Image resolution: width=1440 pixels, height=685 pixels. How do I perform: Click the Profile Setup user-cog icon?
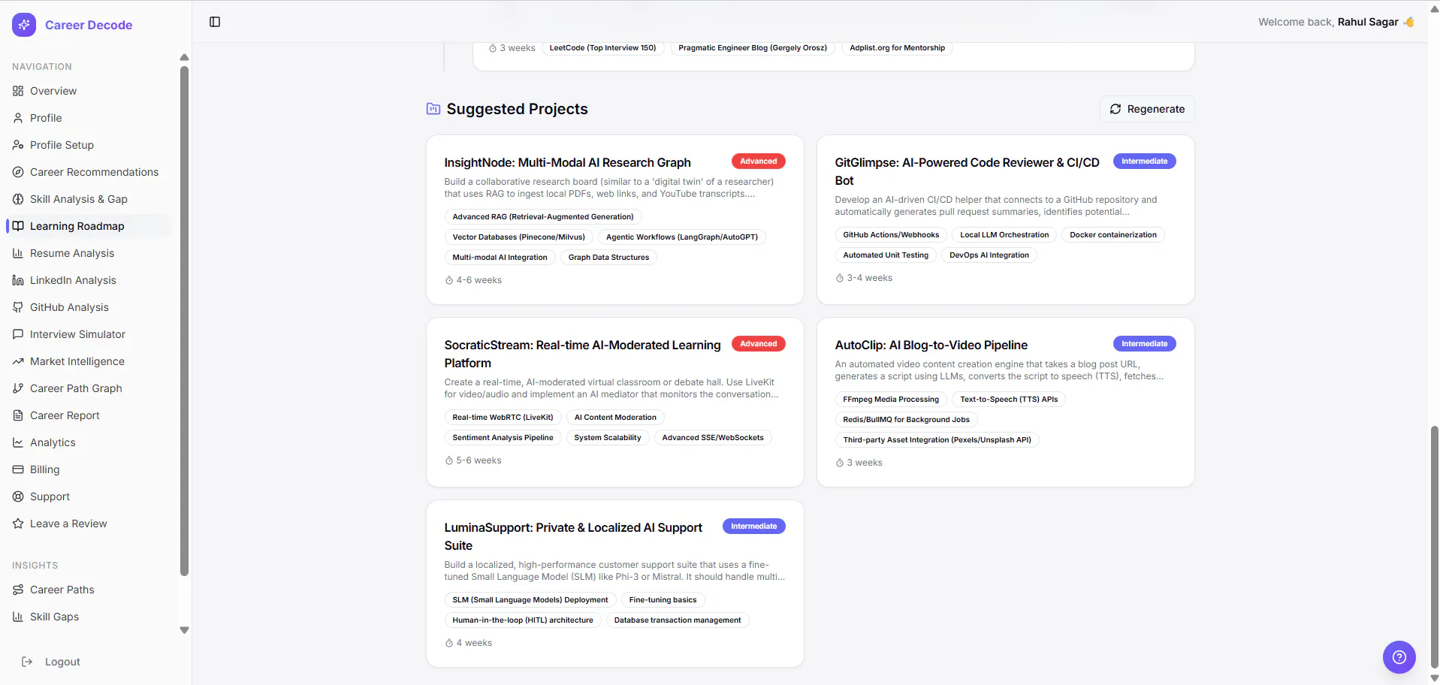tap(18, 145)
